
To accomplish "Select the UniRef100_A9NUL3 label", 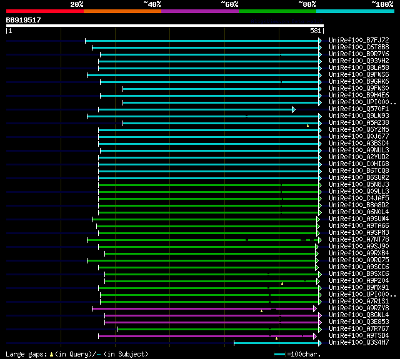I will [359, 150].
